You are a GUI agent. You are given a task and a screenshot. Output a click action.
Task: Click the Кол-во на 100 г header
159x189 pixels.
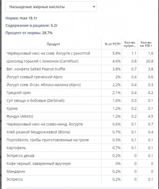click(146, 44)
